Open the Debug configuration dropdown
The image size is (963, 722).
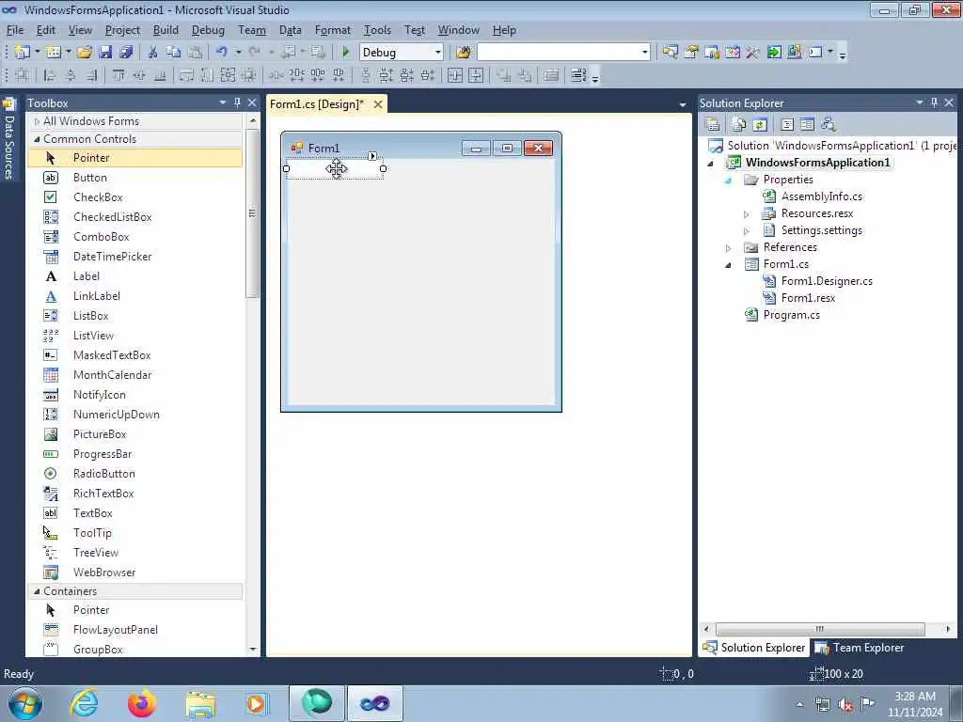[437, 53]
